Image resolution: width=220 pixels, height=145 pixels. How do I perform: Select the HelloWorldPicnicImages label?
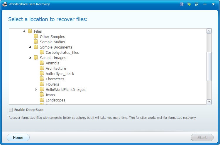[x=65, y=90]
